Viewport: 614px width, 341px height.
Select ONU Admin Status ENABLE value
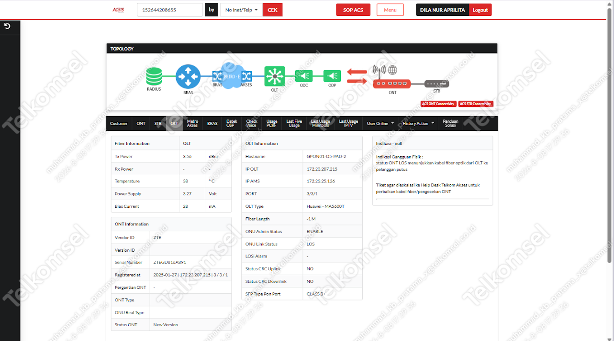[x=315, y=231]
